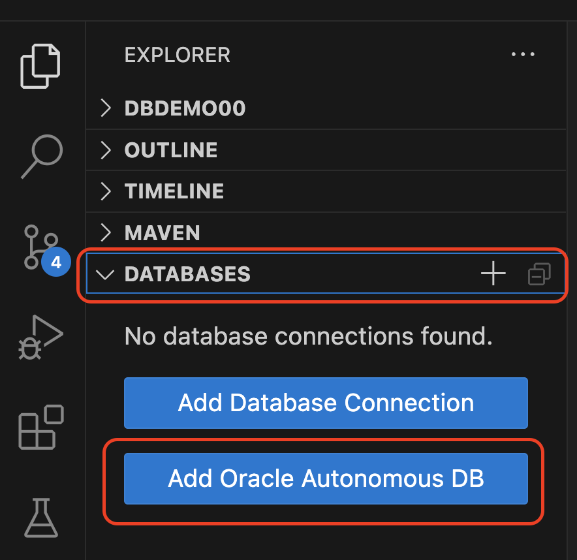Open the Explorer view icon
Screen dimensions: 577x560
click(40, 65)
